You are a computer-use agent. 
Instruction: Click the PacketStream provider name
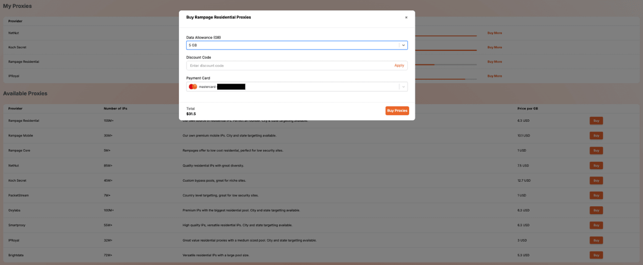coord(19,195)
